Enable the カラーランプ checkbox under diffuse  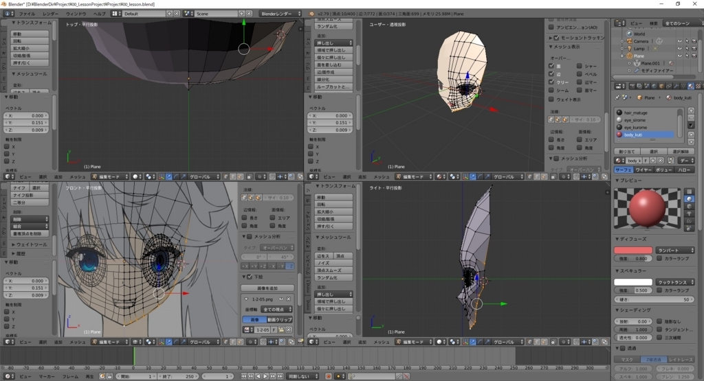click(659, 259)
